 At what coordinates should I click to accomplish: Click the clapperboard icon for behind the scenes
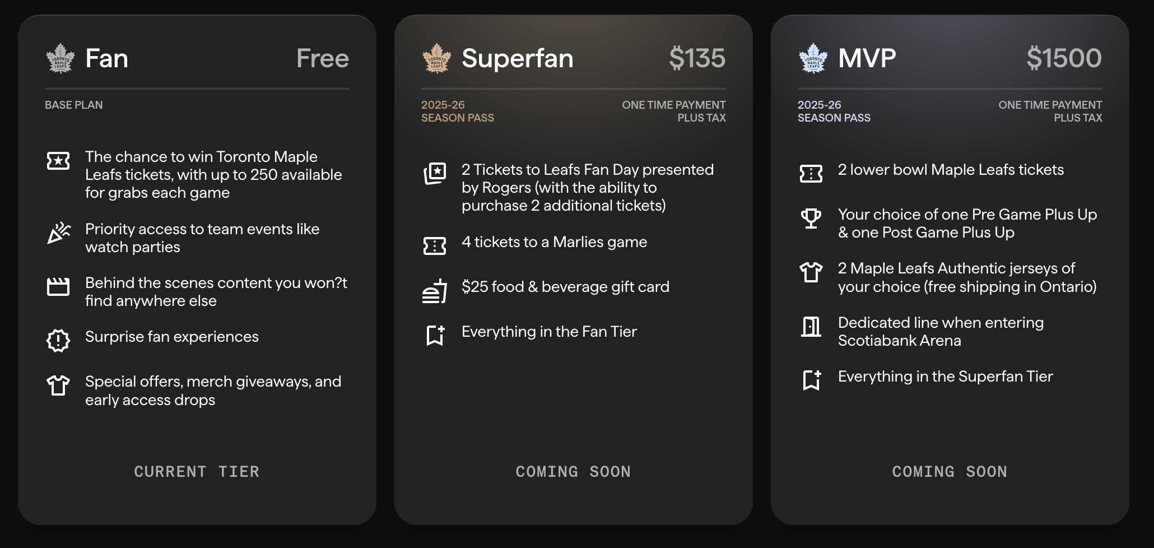coord(58,287)
